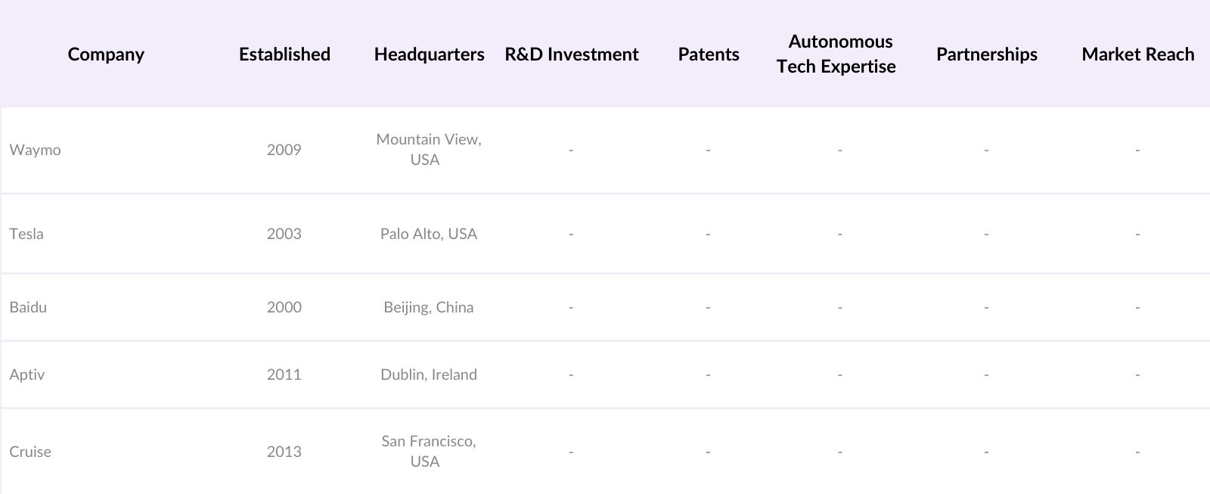Click the Baidu company cell
Viewport: 1210px width, 494px height.
28,307
